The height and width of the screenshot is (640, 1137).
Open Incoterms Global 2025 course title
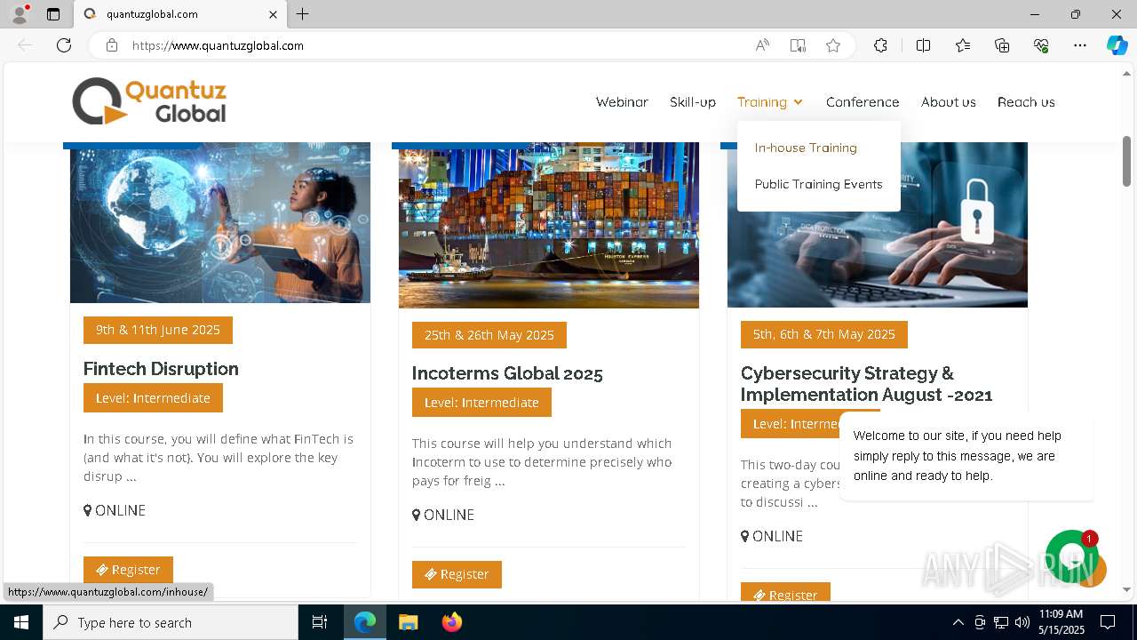tap(507, 373)
